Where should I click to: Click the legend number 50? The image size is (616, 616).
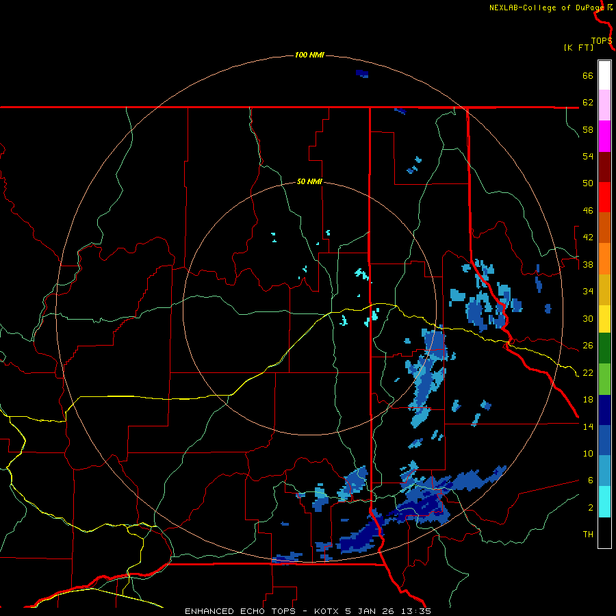[588, 183]
